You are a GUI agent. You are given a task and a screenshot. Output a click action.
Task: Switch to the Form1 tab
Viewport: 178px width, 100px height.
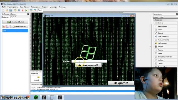point(40,10)
